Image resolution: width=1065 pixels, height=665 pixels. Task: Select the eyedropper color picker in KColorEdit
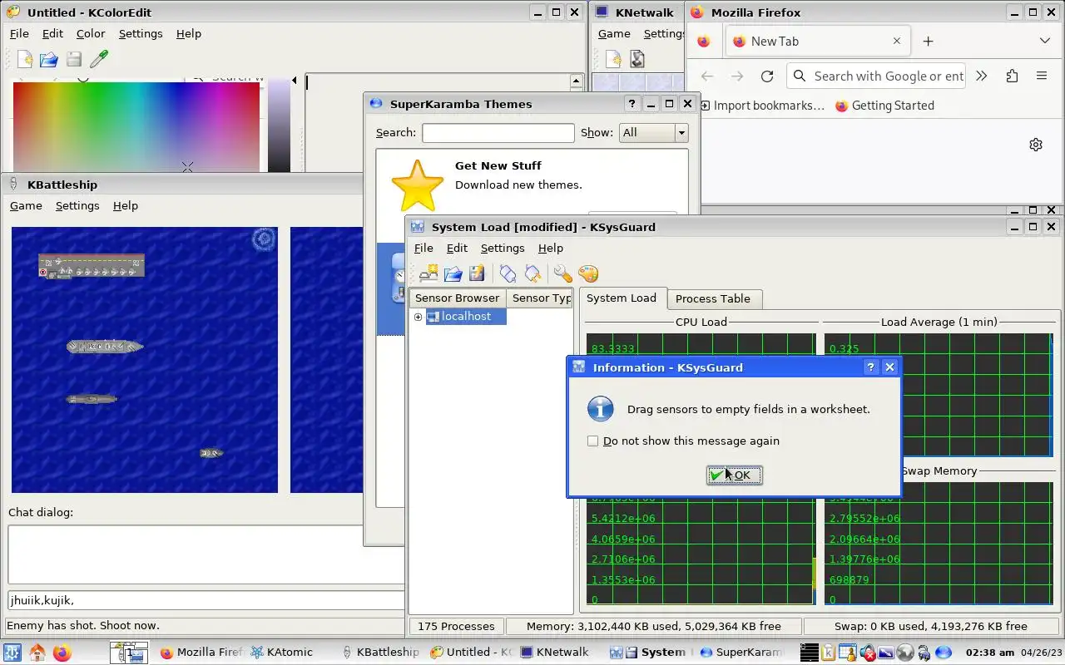tap(99, 59)
